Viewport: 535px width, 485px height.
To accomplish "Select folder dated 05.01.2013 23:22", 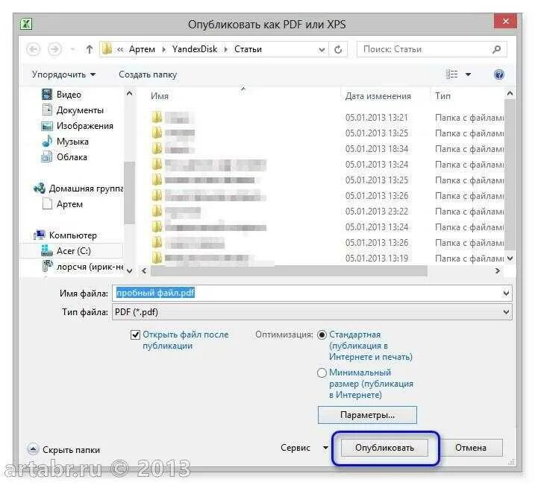I will pos(328,212).
